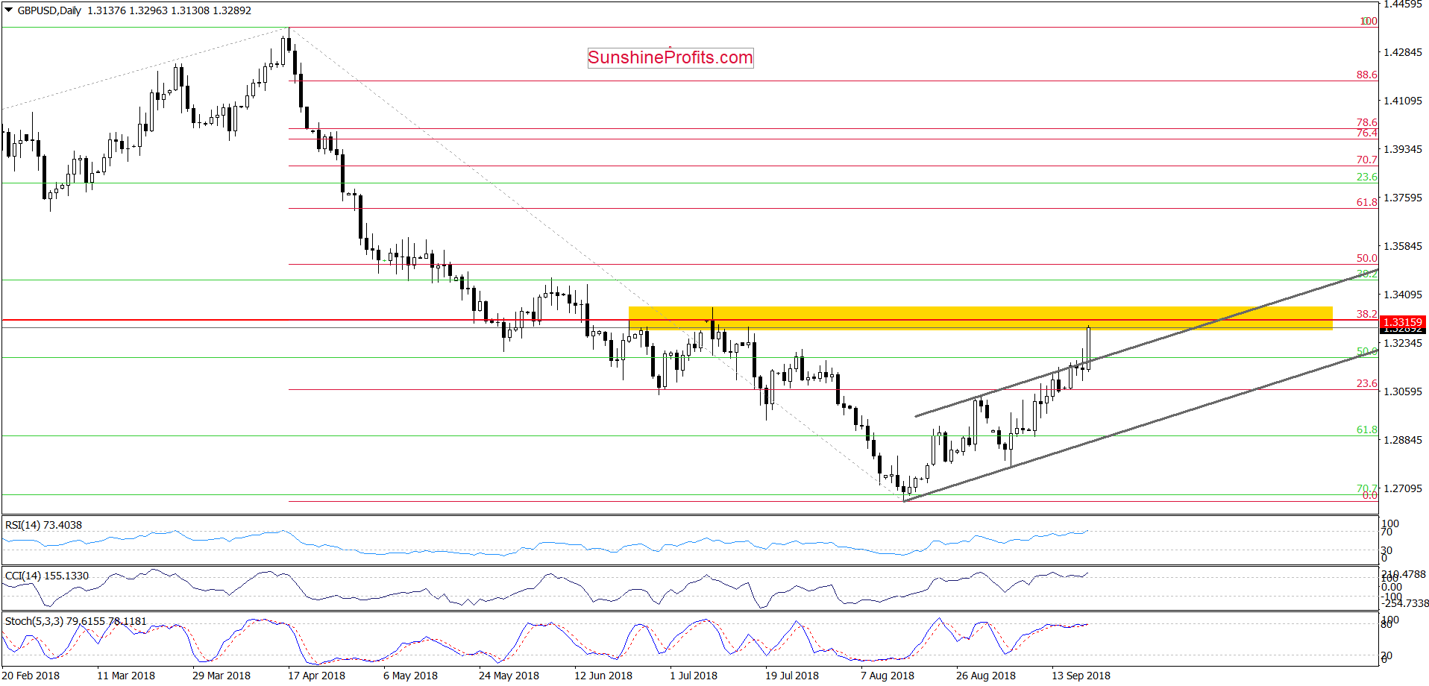
Task: Click the 76.4 Fibonacci level label
Action: click(x=1367, y=133)
